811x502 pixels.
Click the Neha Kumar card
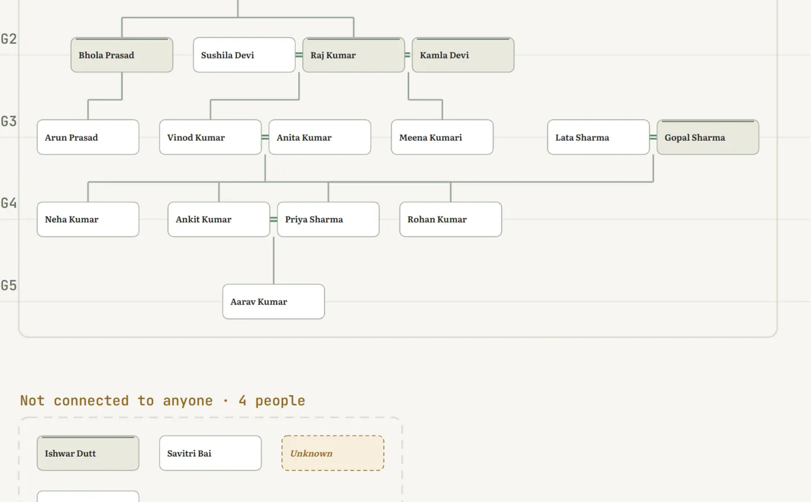88,219
